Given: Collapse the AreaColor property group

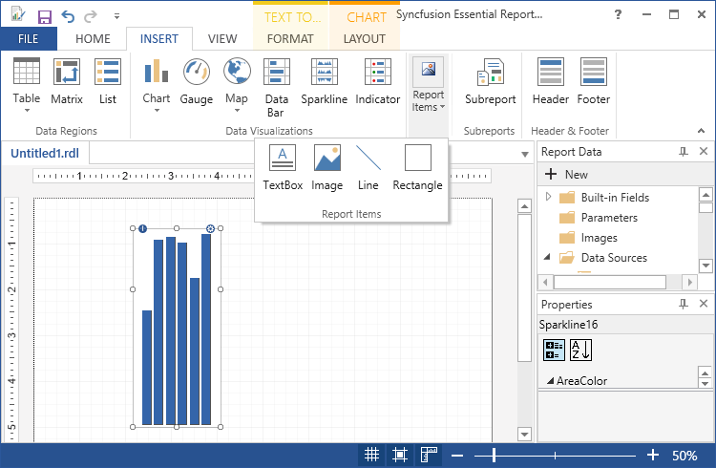Looking at the screenshot, I should [550, 382].
